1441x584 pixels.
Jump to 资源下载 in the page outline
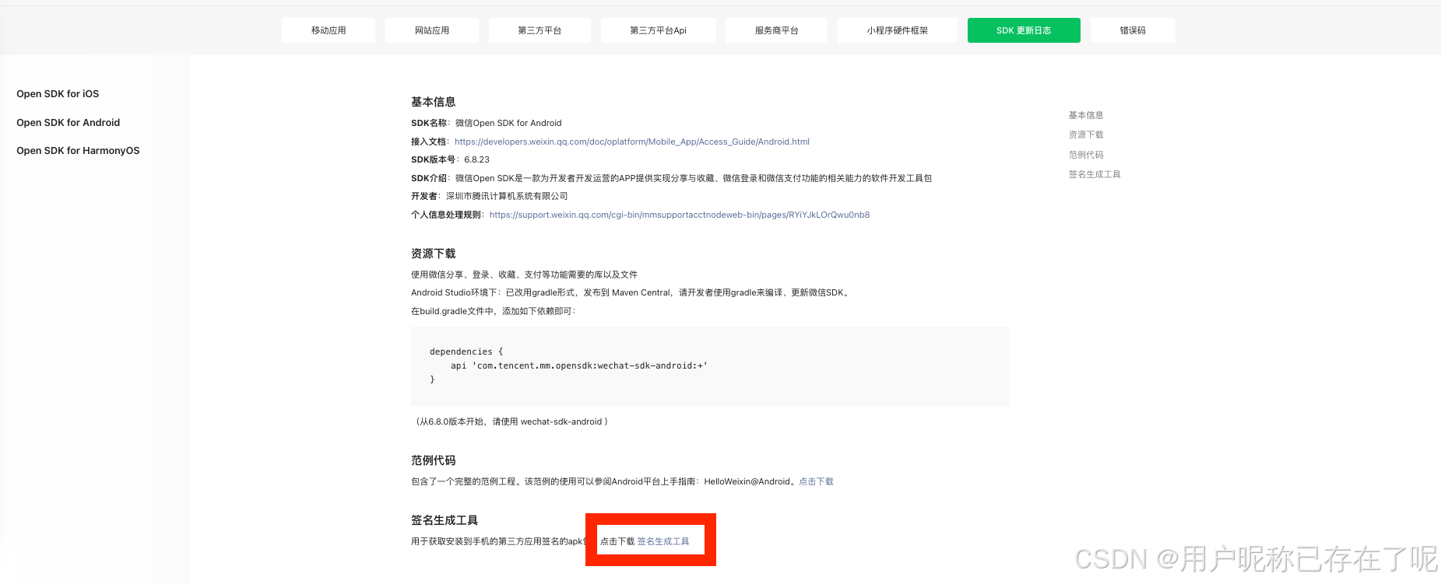pos(1086,135)
